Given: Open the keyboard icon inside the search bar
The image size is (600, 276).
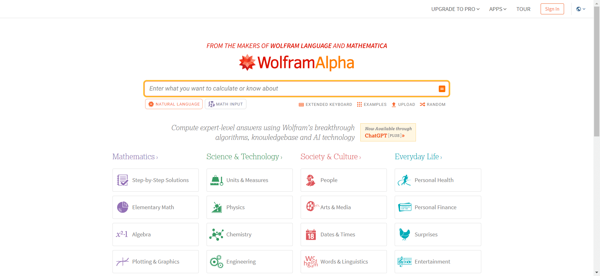Looking at the screenshot, I should pos(442,89).
